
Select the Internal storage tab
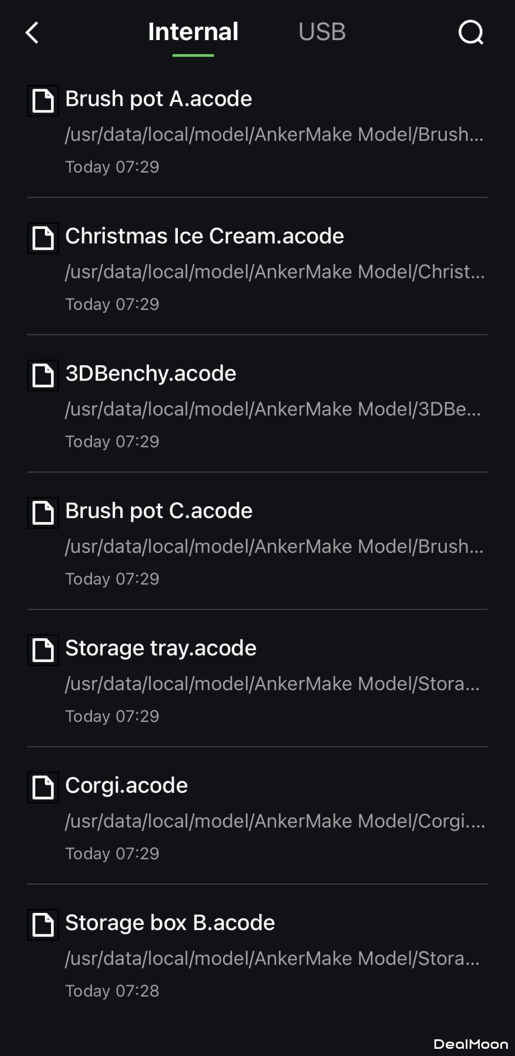[x=193, y=32]
